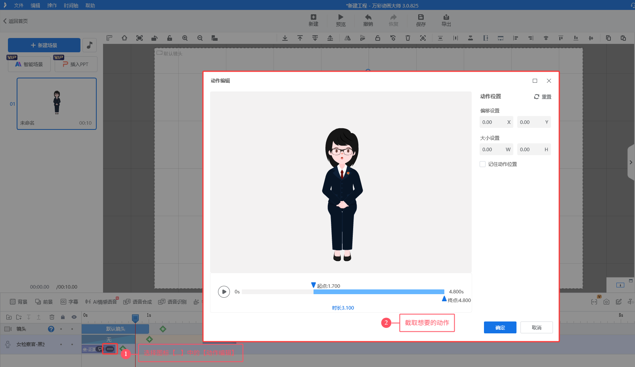This screenshot has width=635, height=367.
Task: Click the 导出 export icon
Action: point(446,17)
